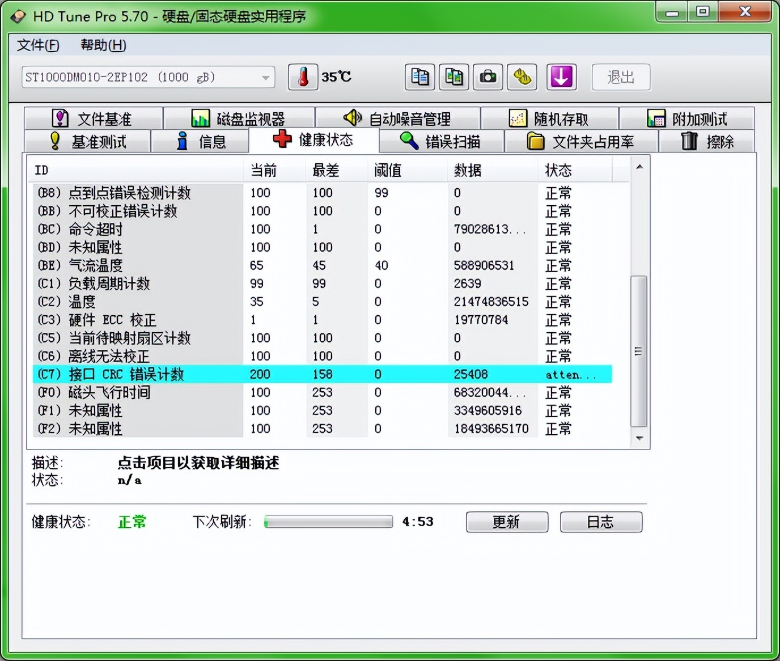Click the temperature thermometer icon
The image size is (780, 661).
click(303, 77)
